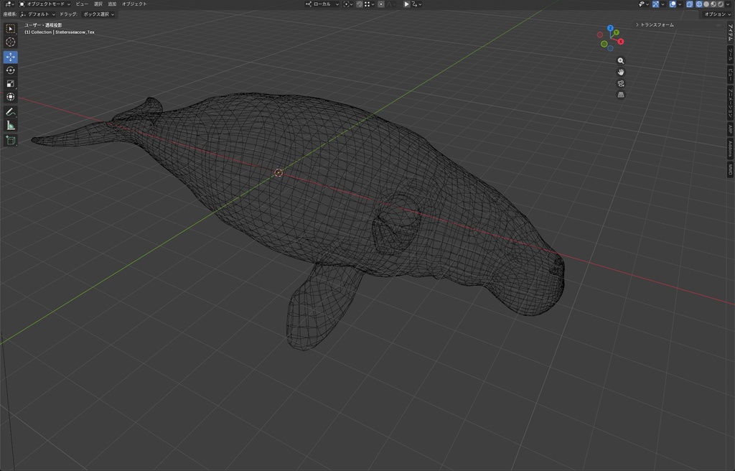The width and height of the screenshot is (735, 471).
Task: Toggle the camera view button
Action: 621,83
